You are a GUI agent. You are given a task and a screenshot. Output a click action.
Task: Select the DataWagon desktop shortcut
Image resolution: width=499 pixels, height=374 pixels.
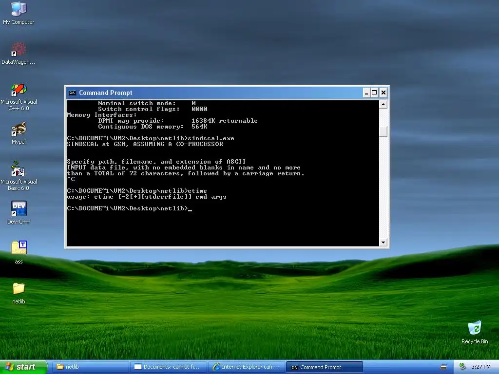(x=19, y=53)
